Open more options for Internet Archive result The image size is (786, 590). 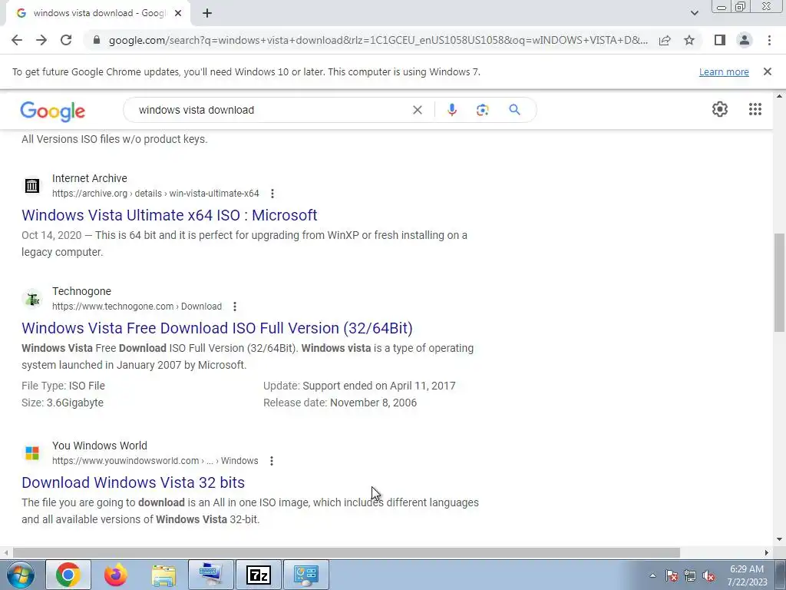click(272, 194)
